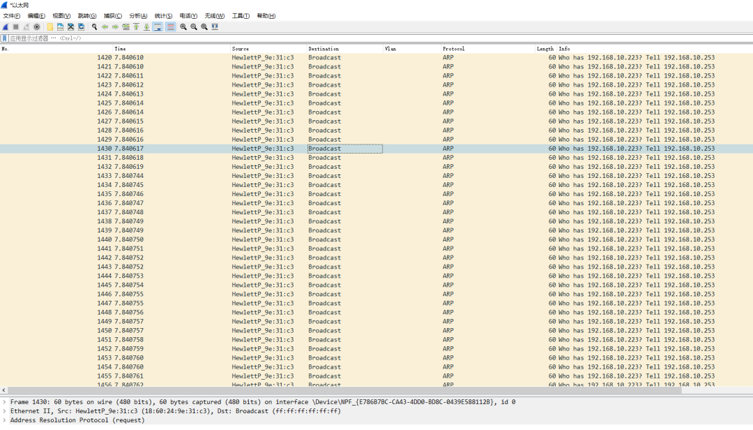Open 分析(A) menu
Viewport: 753px width, 430px height.
click(138, 16)
